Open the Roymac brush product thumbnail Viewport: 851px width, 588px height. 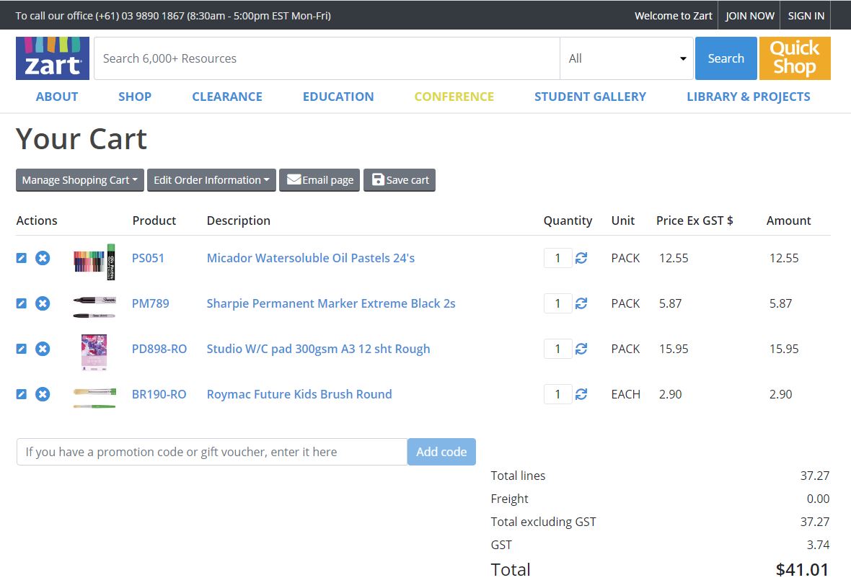tap(94, 398)
